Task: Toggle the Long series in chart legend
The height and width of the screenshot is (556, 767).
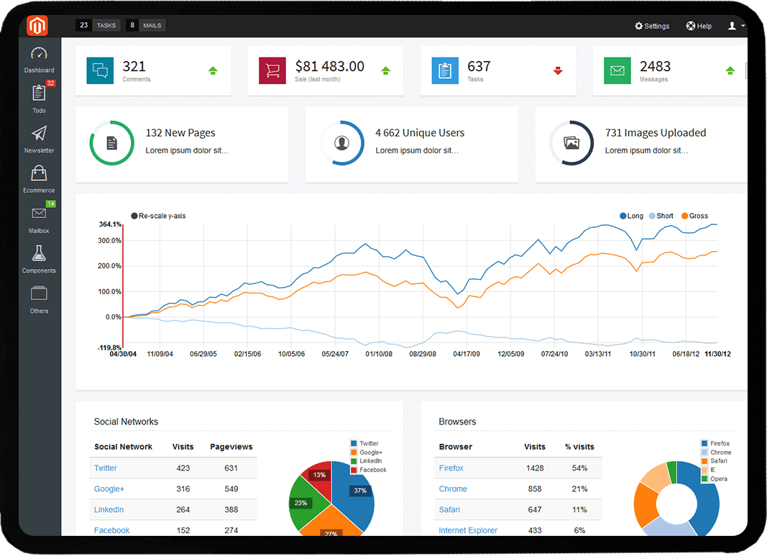Action: [630, 216]
